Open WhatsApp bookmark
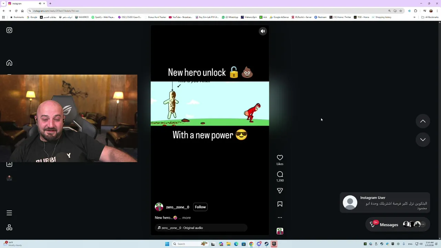Image resolution: width=441 pixels, height=248 pixels. click(x=230, y=17)
